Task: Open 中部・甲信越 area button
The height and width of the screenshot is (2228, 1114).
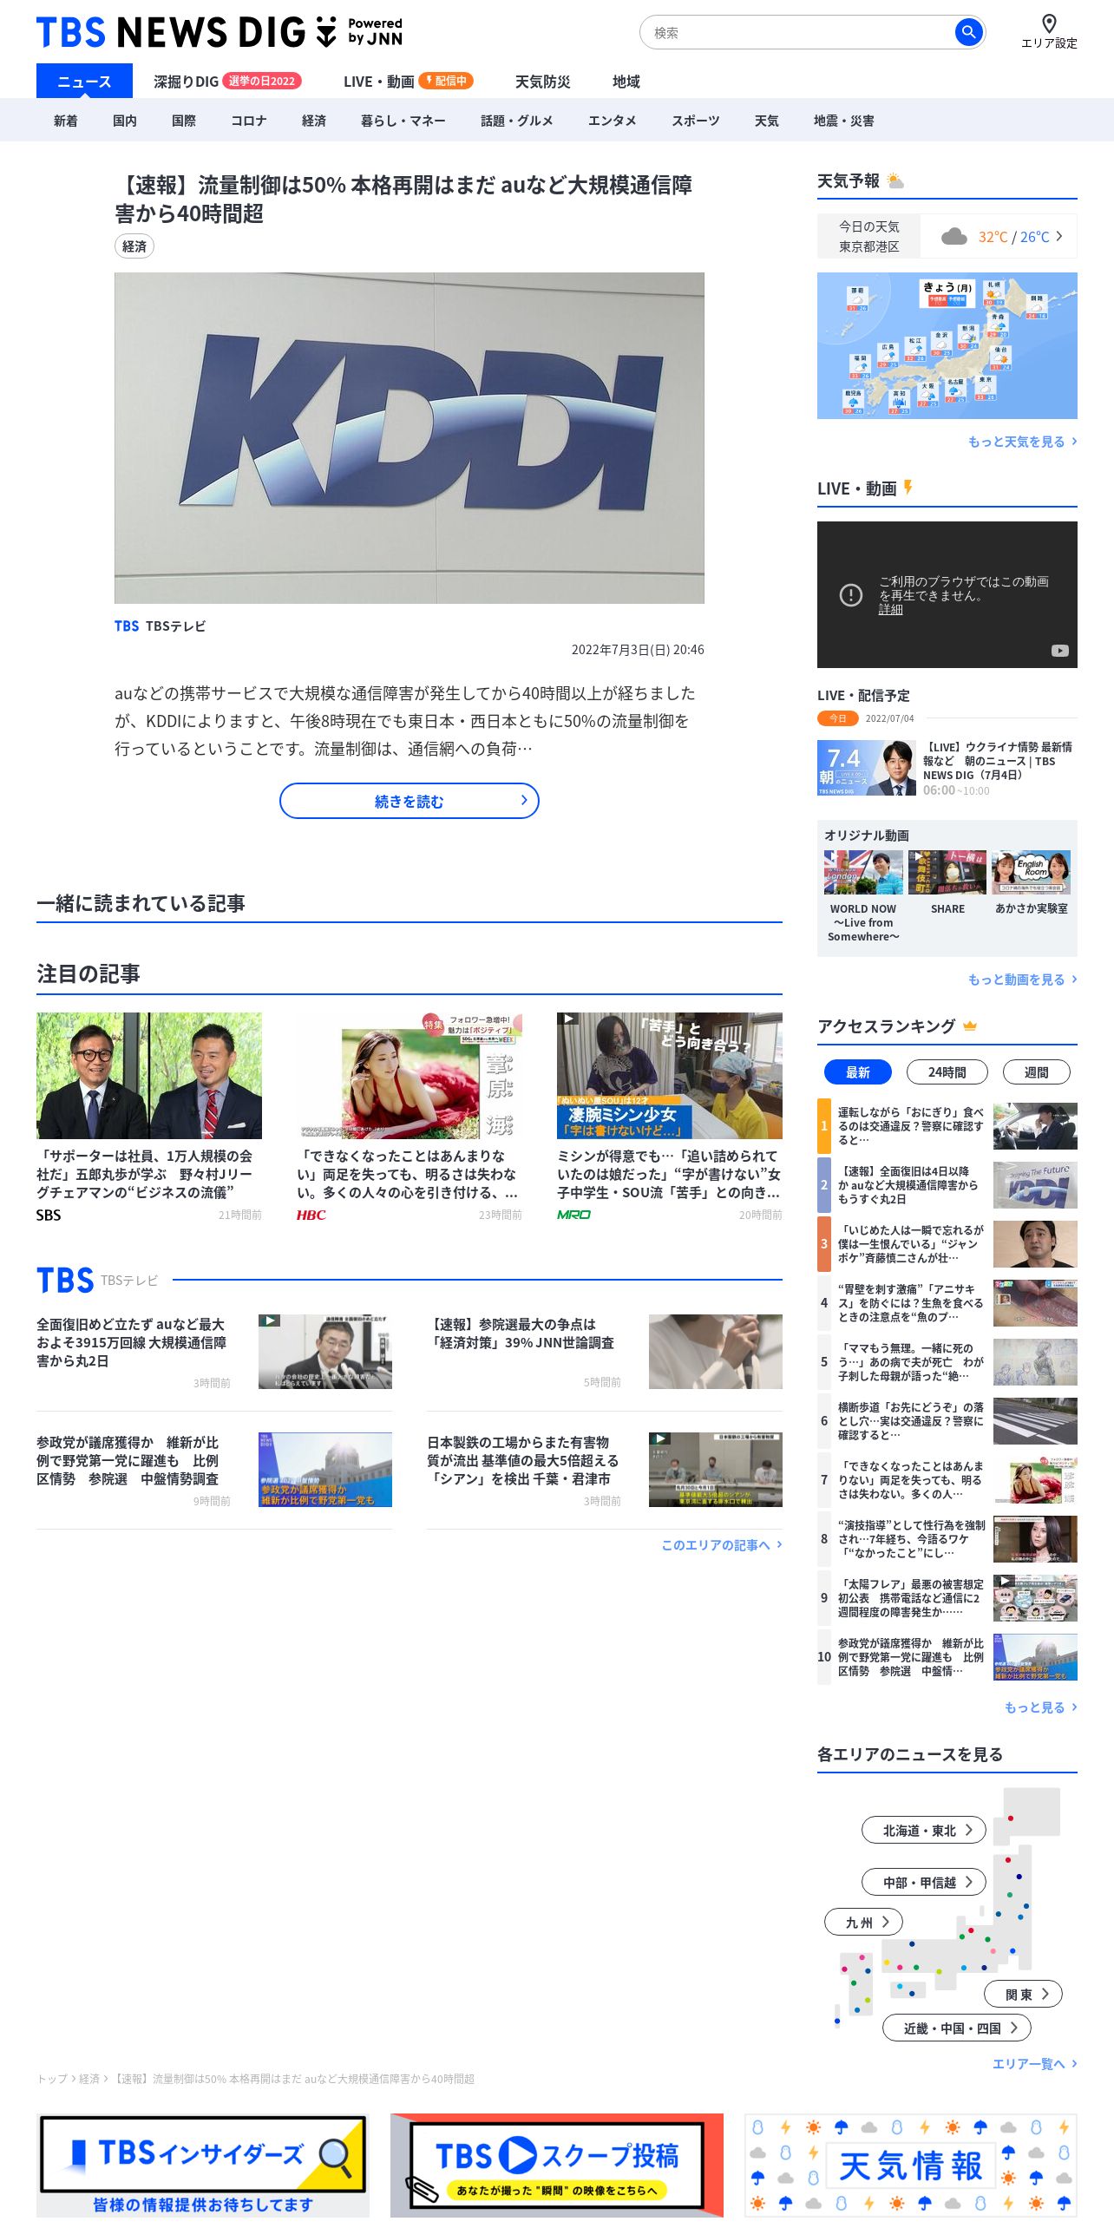Action: pos(923,1882)
